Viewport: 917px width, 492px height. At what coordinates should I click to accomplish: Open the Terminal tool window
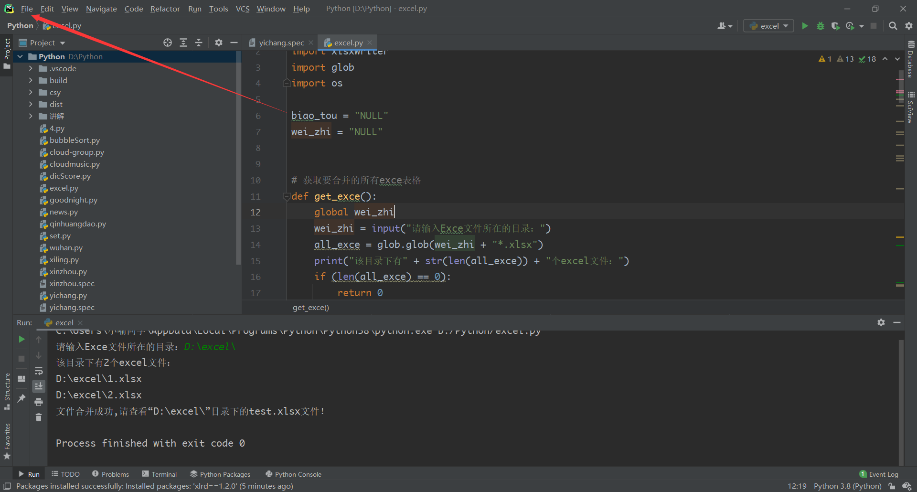pos(160,474)
